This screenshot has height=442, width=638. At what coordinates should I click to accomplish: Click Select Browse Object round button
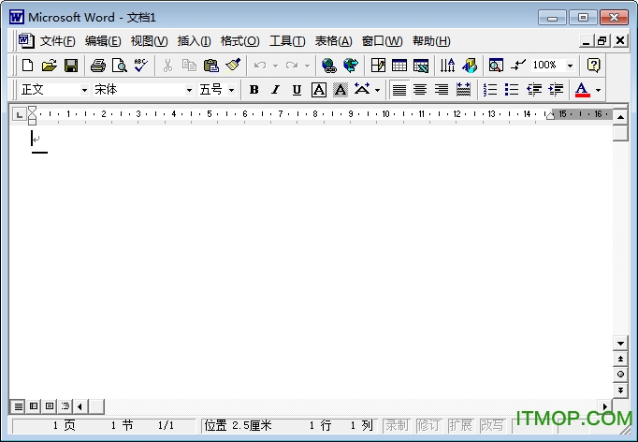pyautogui.click(x=620, y=375)
